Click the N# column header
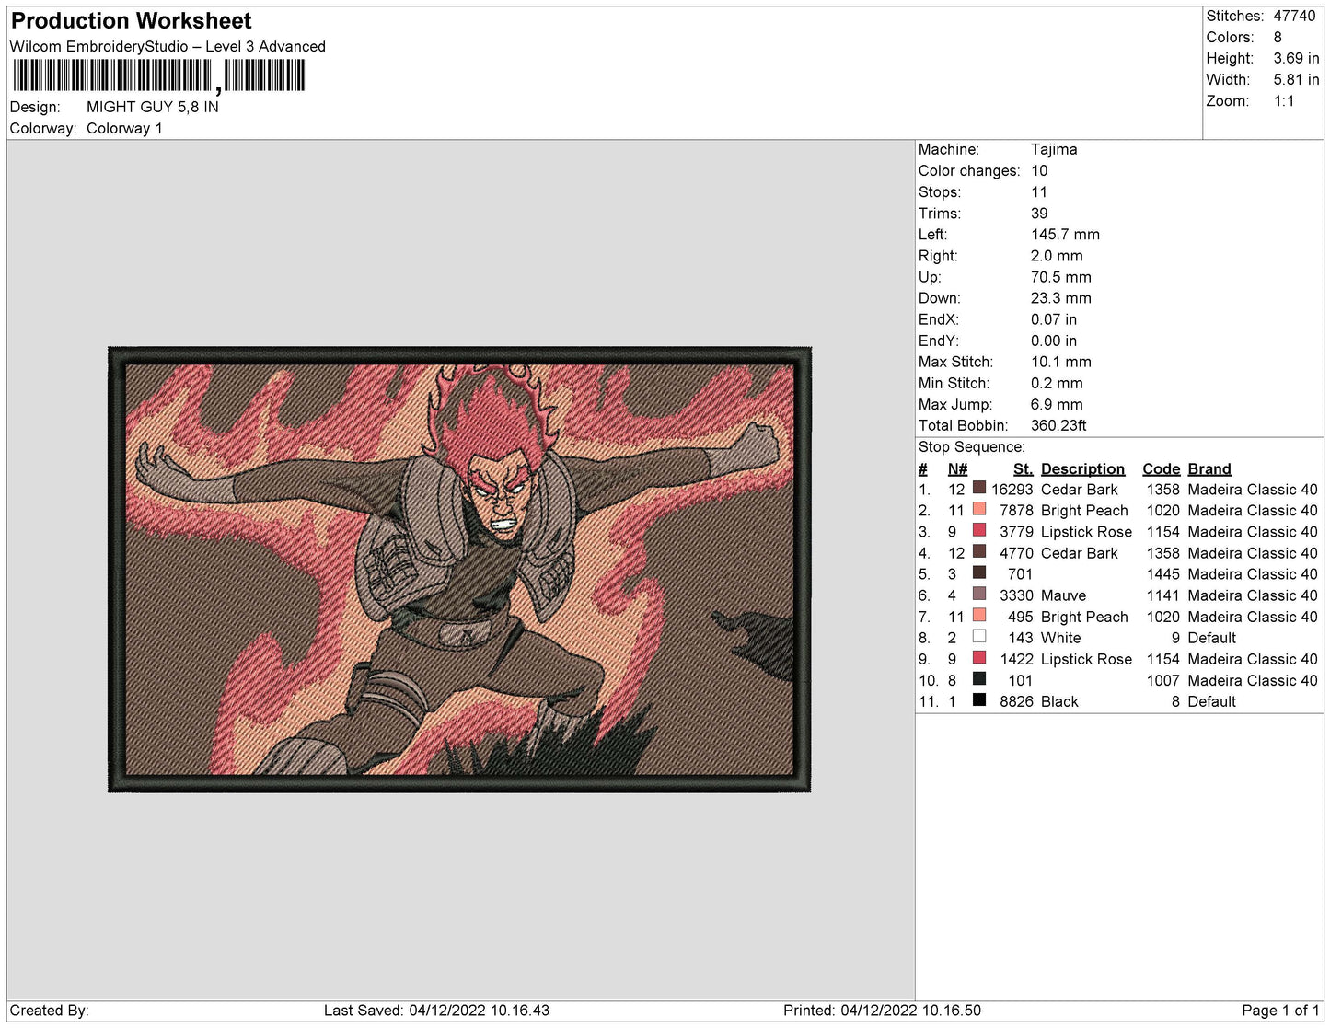Screen dimensions: 1330x1028 957,468
